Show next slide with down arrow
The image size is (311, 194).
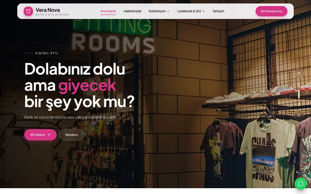299,115
